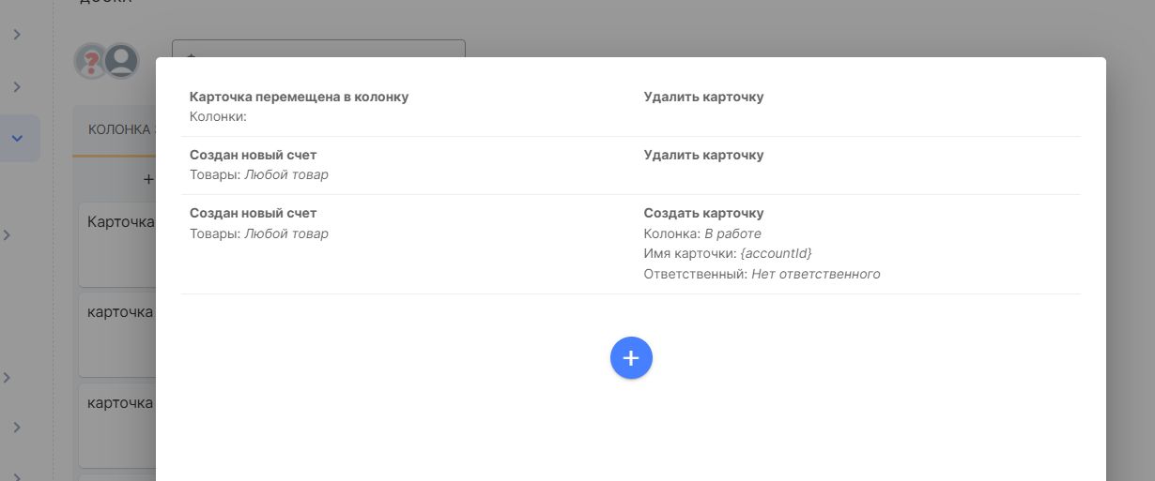
Task: Select 'Карточка перемещена в колонку' trigger
Action: pyautogui.click(x=299, y=97)
